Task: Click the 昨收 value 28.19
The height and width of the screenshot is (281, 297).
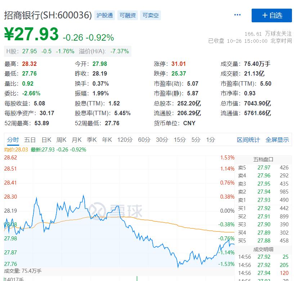Action: click(x=100, y=73)
